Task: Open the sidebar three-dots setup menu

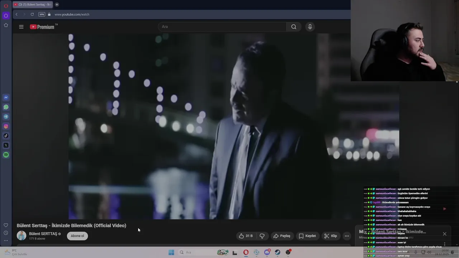Action: 6,241
